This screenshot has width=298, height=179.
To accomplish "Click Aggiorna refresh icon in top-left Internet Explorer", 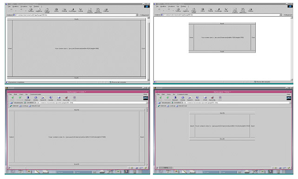I will pyautogui.click(x=39, y=10).
